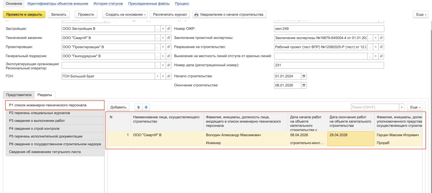The image size is (432, 193).
Task: Open the Технический заказчик record via its open icon
Action: click(x=169, y=38)
